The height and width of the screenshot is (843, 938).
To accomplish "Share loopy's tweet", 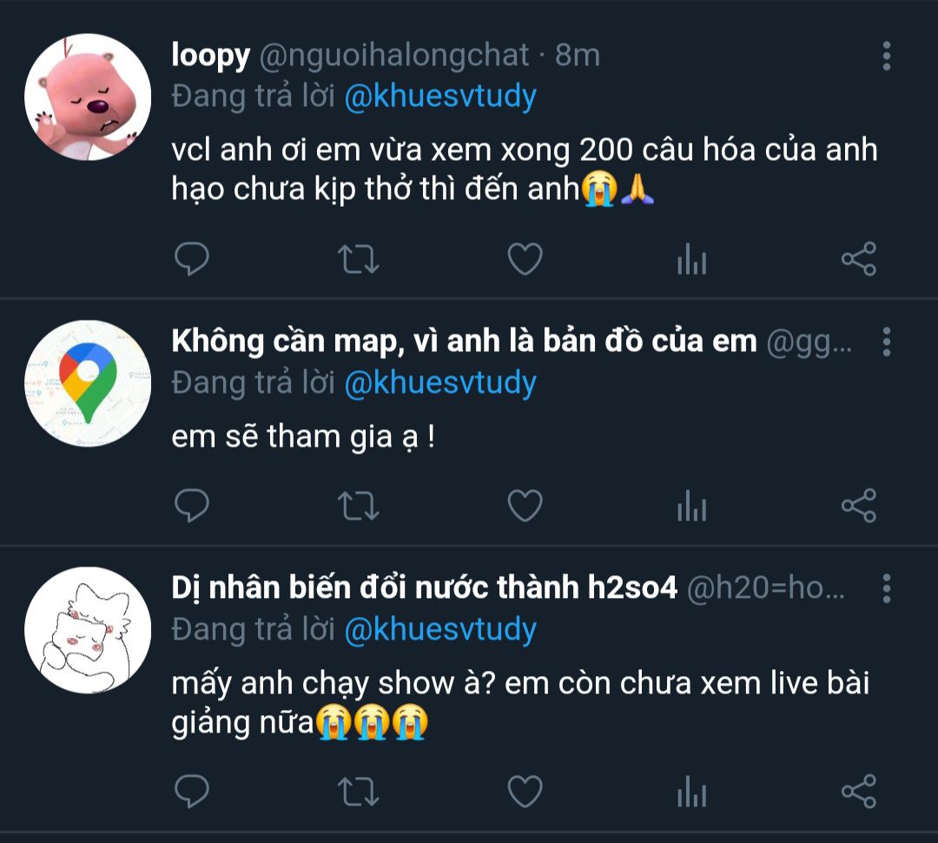I will pos(858,259).
